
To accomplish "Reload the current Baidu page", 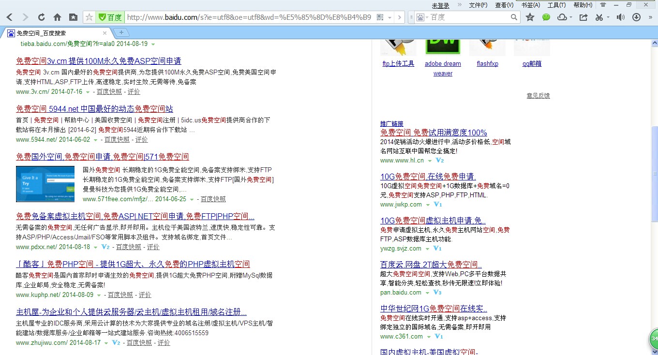I will coord(41,17).
